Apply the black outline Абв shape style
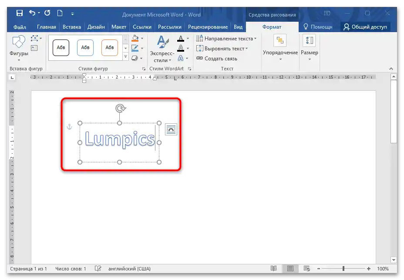 tap(61, 47)
